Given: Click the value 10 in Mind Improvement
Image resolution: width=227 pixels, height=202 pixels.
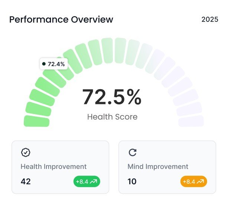Looking at the screenshot, I should pos(132,182).
